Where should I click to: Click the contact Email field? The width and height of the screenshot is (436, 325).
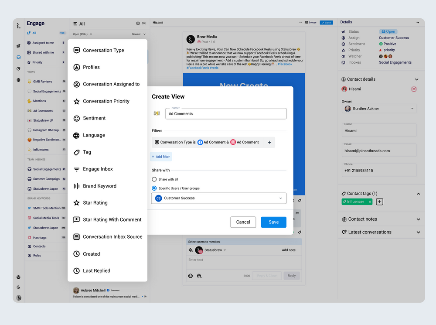(x=379, y=150)
